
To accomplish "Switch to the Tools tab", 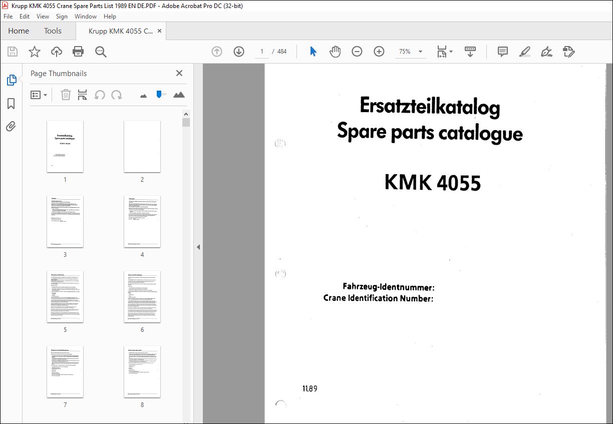I will point(53,31).
